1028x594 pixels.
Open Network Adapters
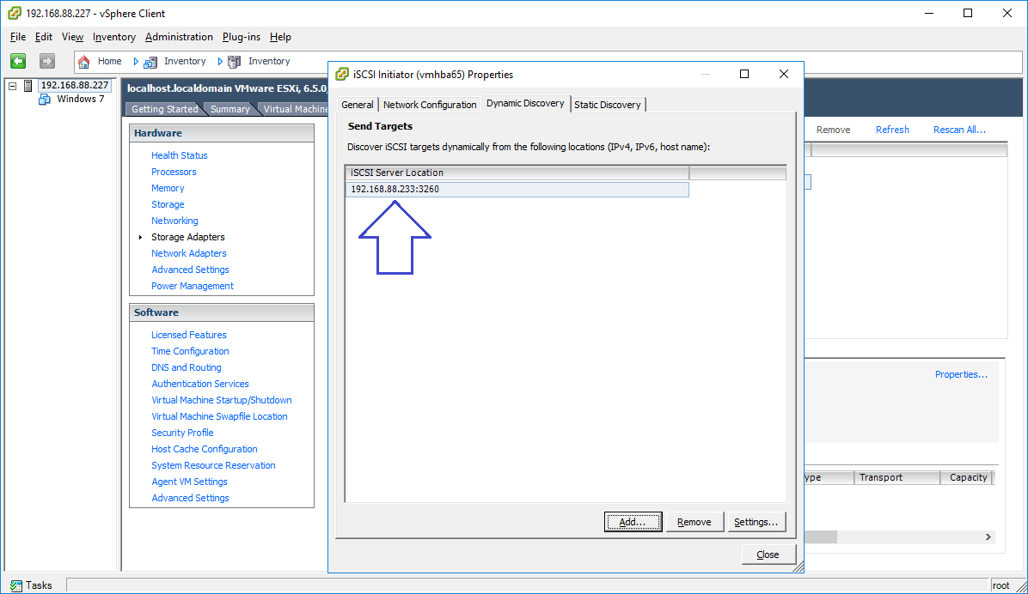click(189, 253)
